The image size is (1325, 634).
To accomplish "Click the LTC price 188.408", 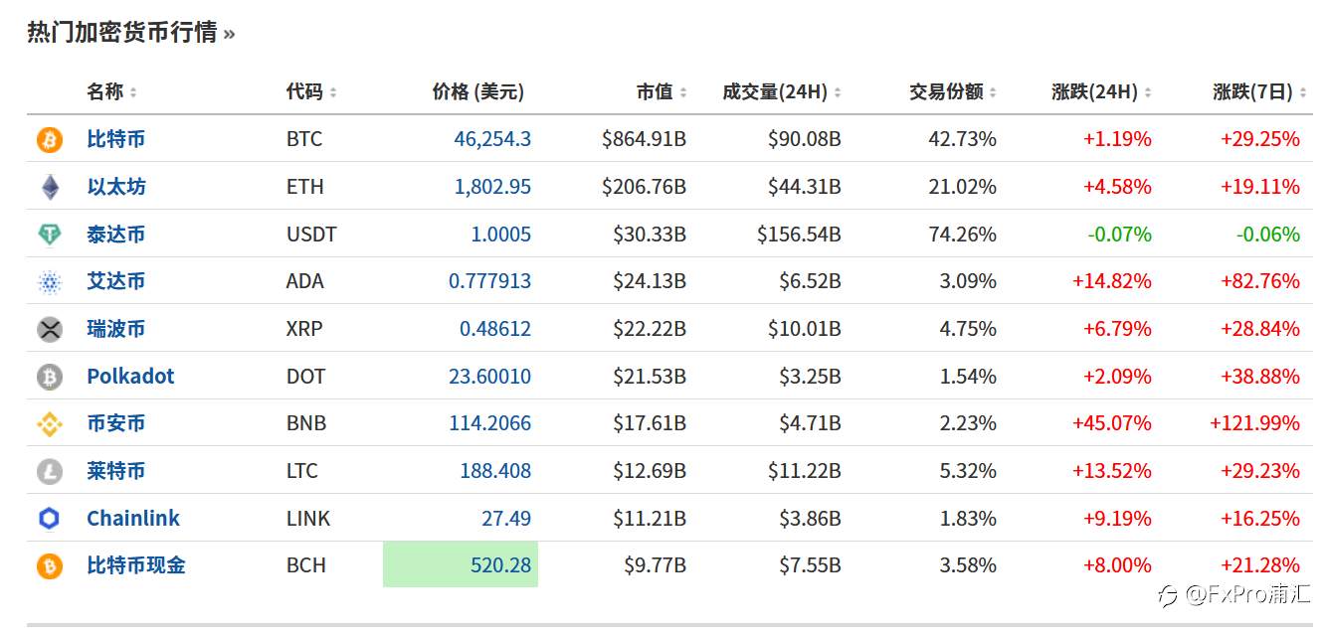I will coord(495,471).
